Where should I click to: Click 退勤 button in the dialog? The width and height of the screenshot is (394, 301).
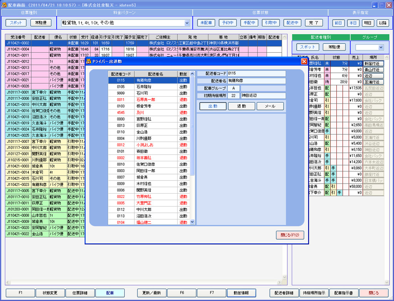tap(242, 106)
